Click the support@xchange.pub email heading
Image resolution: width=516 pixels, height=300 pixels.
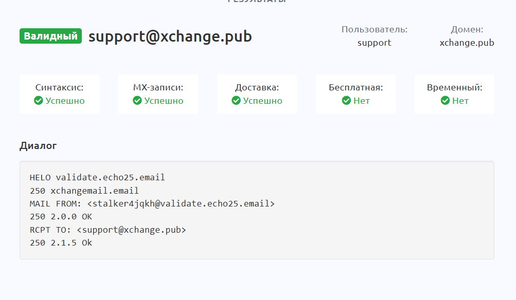pos(170,36)
